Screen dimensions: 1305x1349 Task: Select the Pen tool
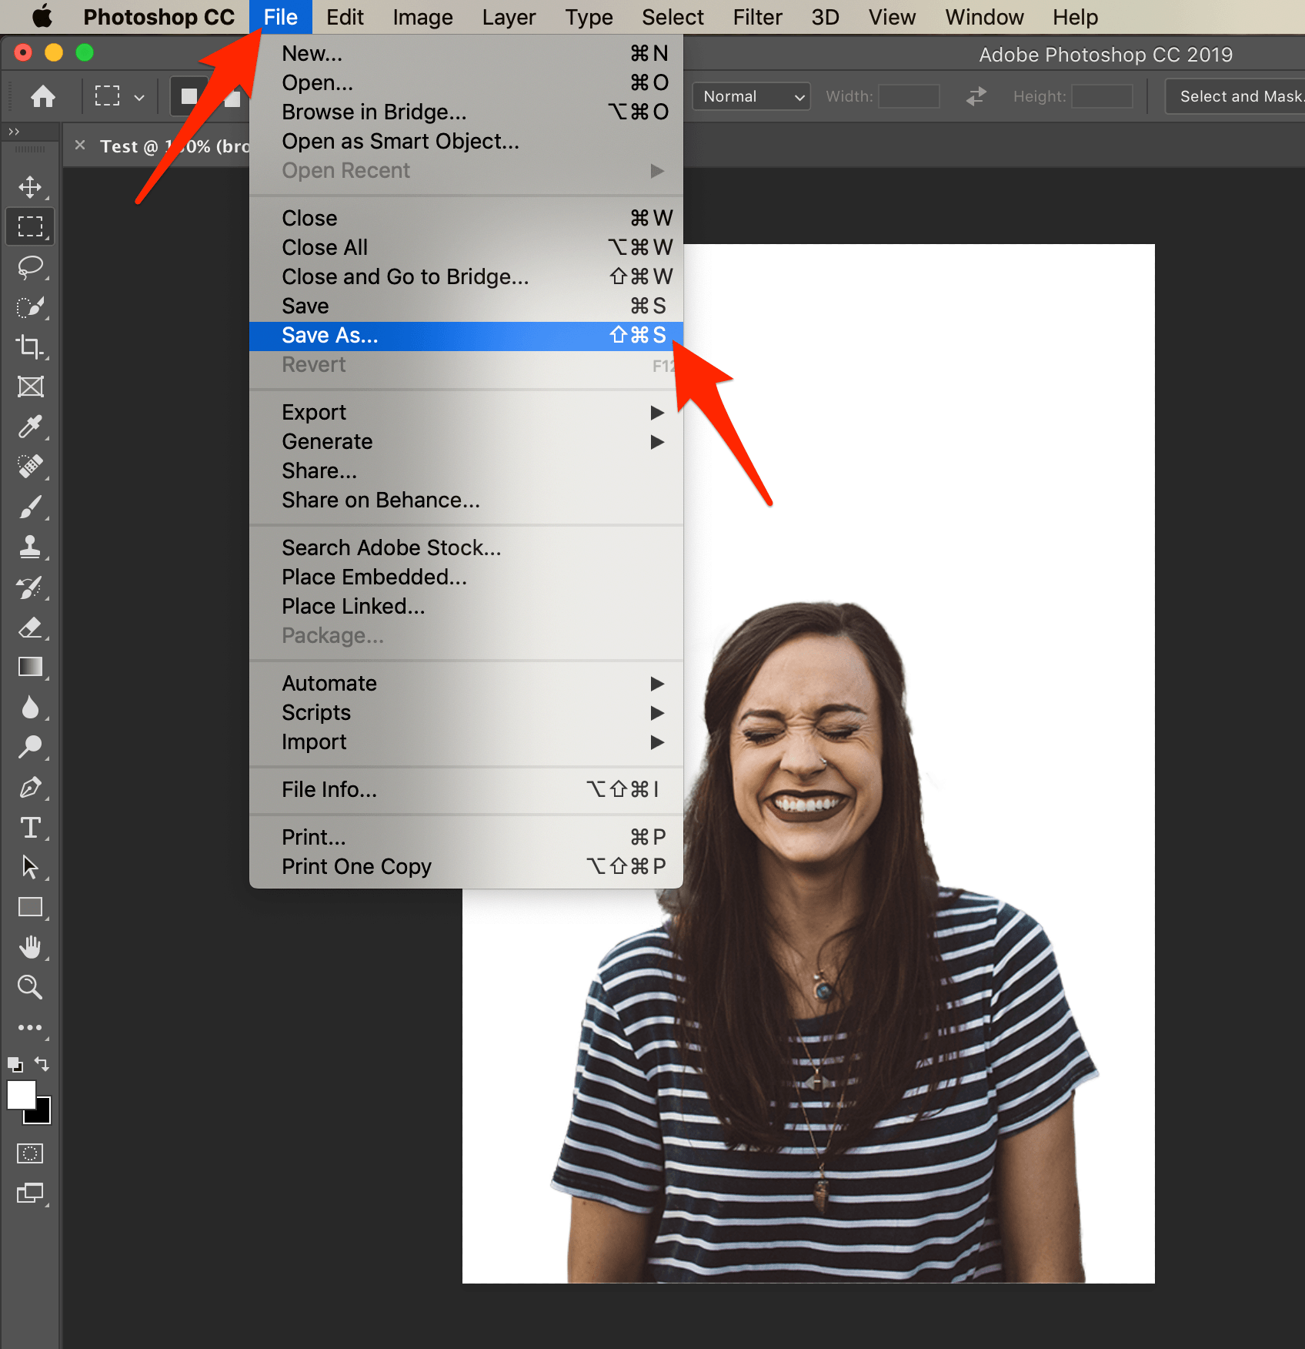31,787
